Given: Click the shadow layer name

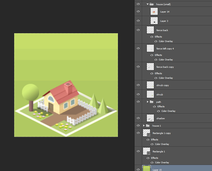Looking at the screenshot, I should click(161, 118).
